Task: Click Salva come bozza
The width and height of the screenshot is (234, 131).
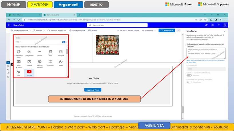Action: click(x=19, y=30)
